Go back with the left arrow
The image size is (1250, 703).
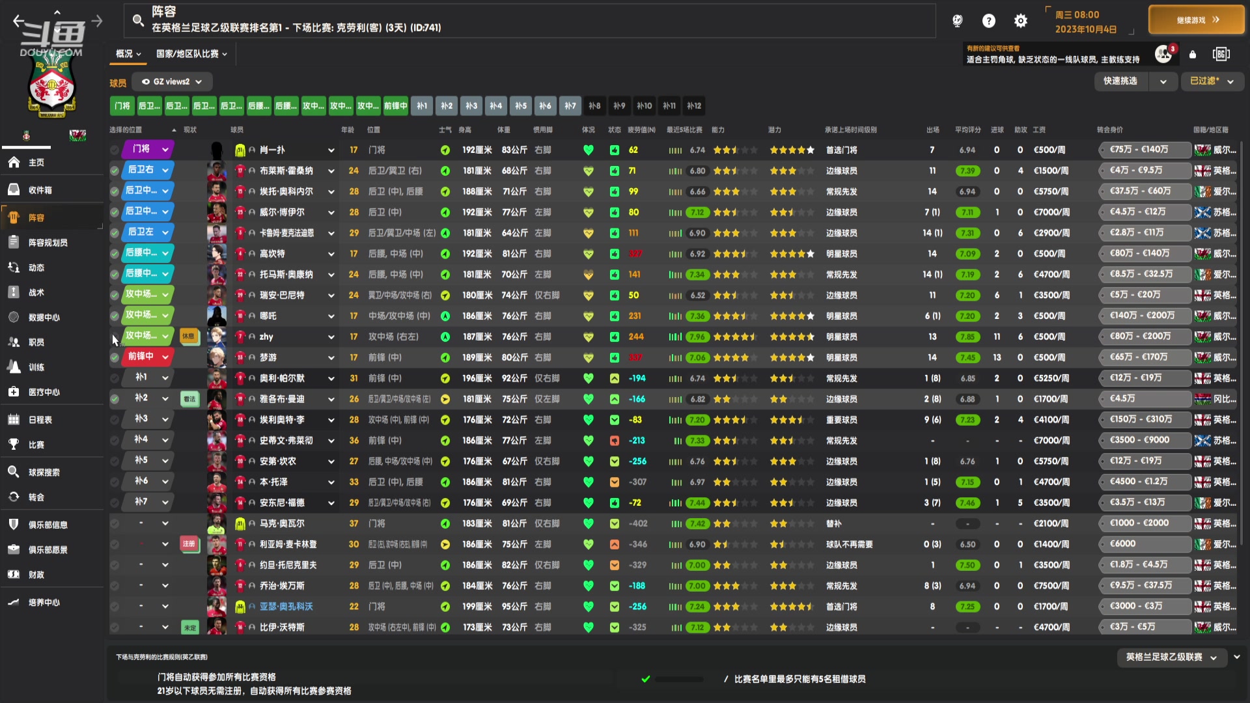19,21
